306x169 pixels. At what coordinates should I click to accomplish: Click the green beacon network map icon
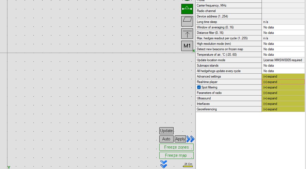point(187,9)
